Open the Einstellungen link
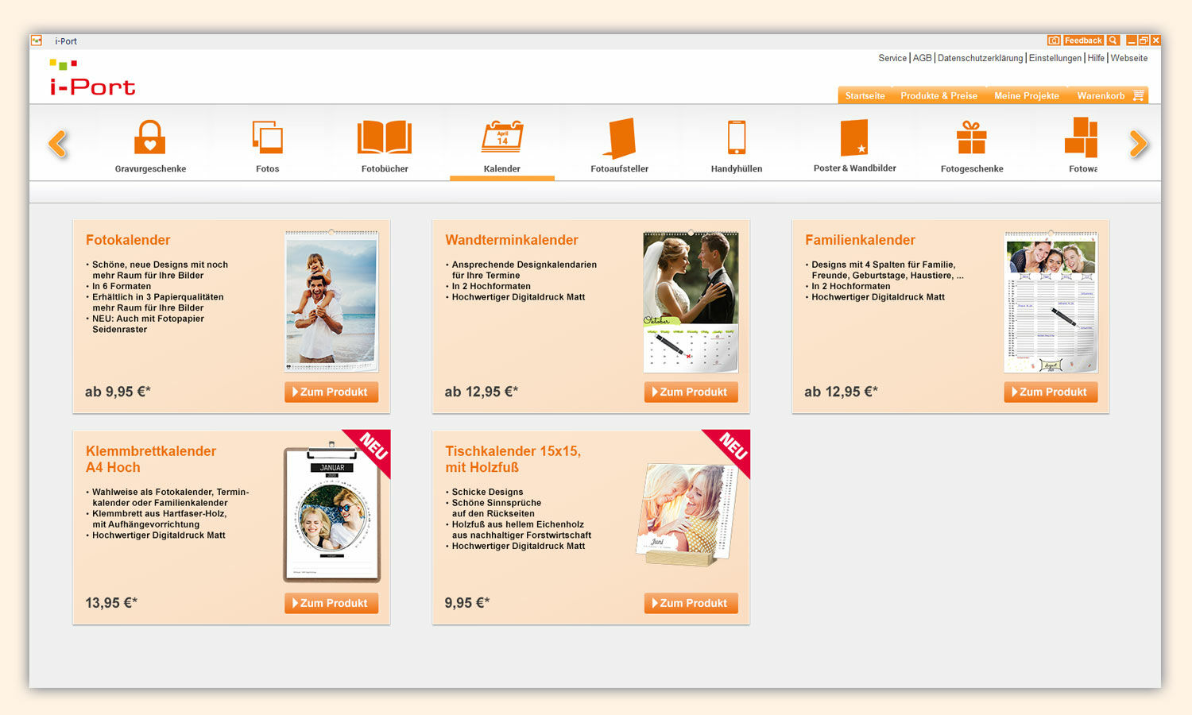The image size is (1192, 715). (x=1055, y=58)
